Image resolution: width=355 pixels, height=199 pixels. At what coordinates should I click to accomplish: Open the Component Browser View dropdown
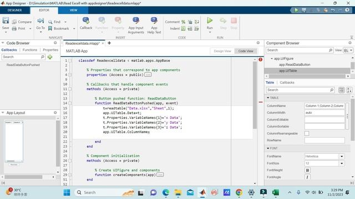348,50
